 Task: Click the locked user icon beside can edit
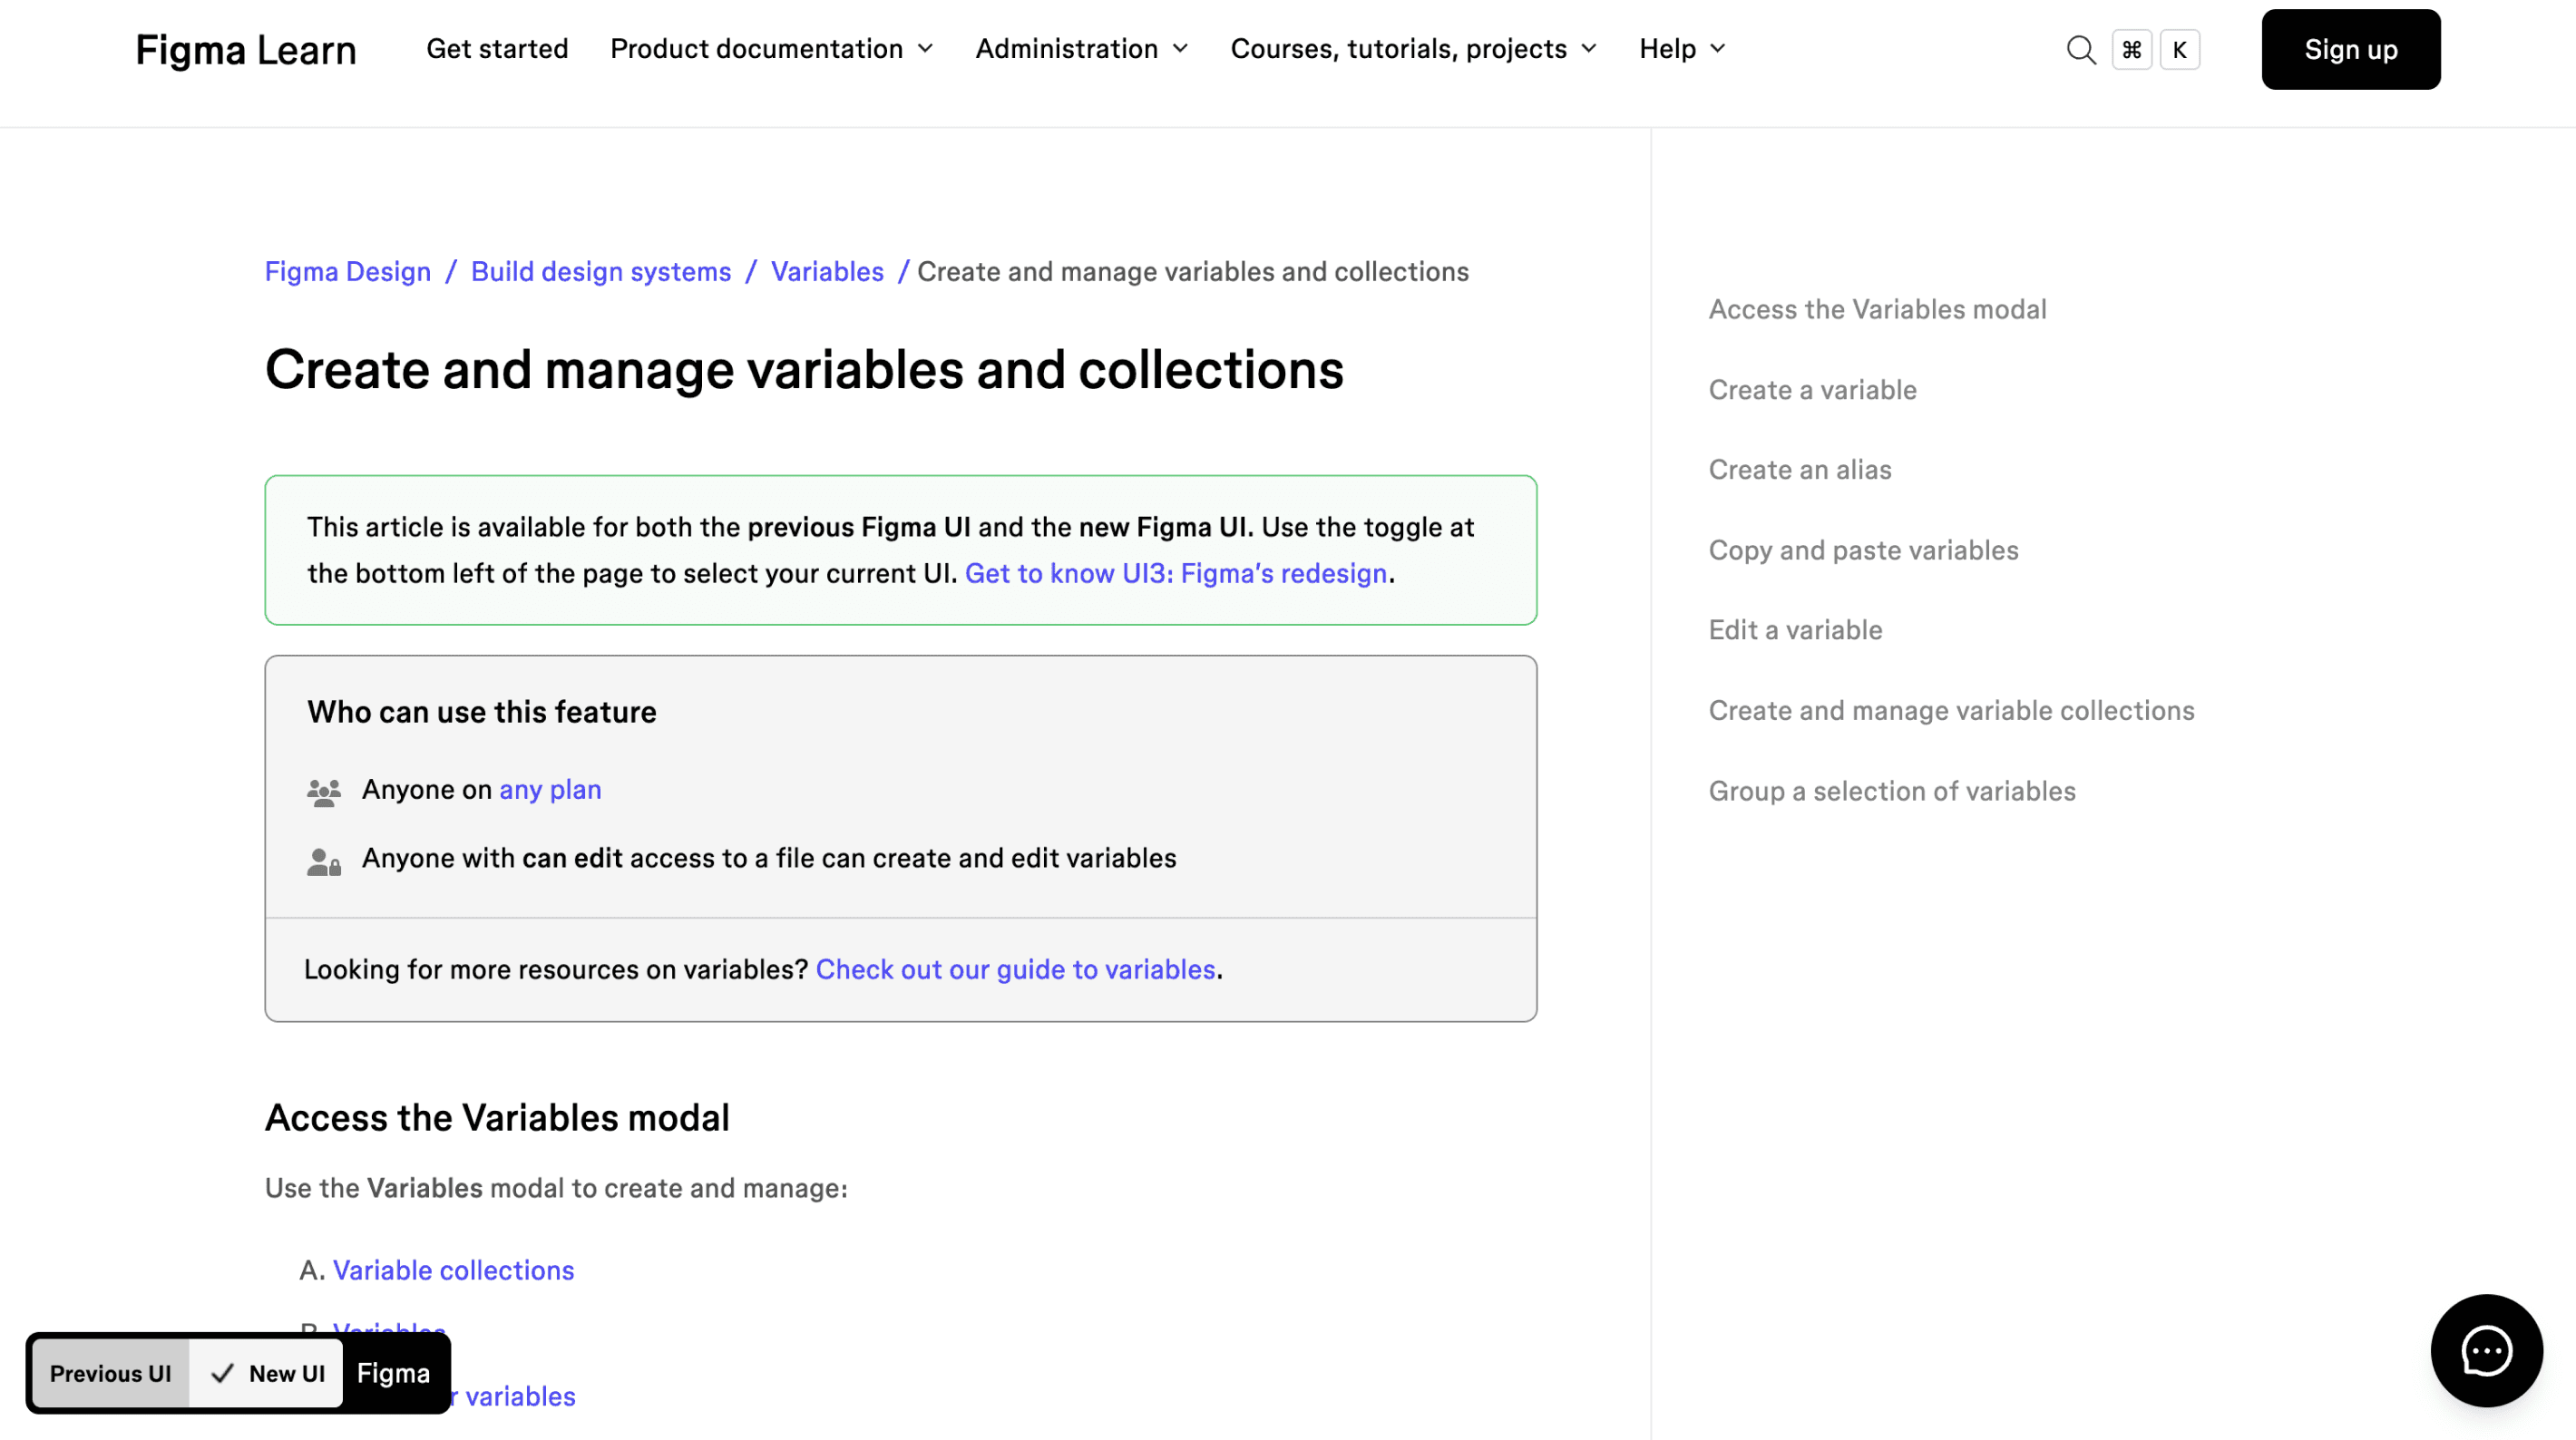(323, 861)
